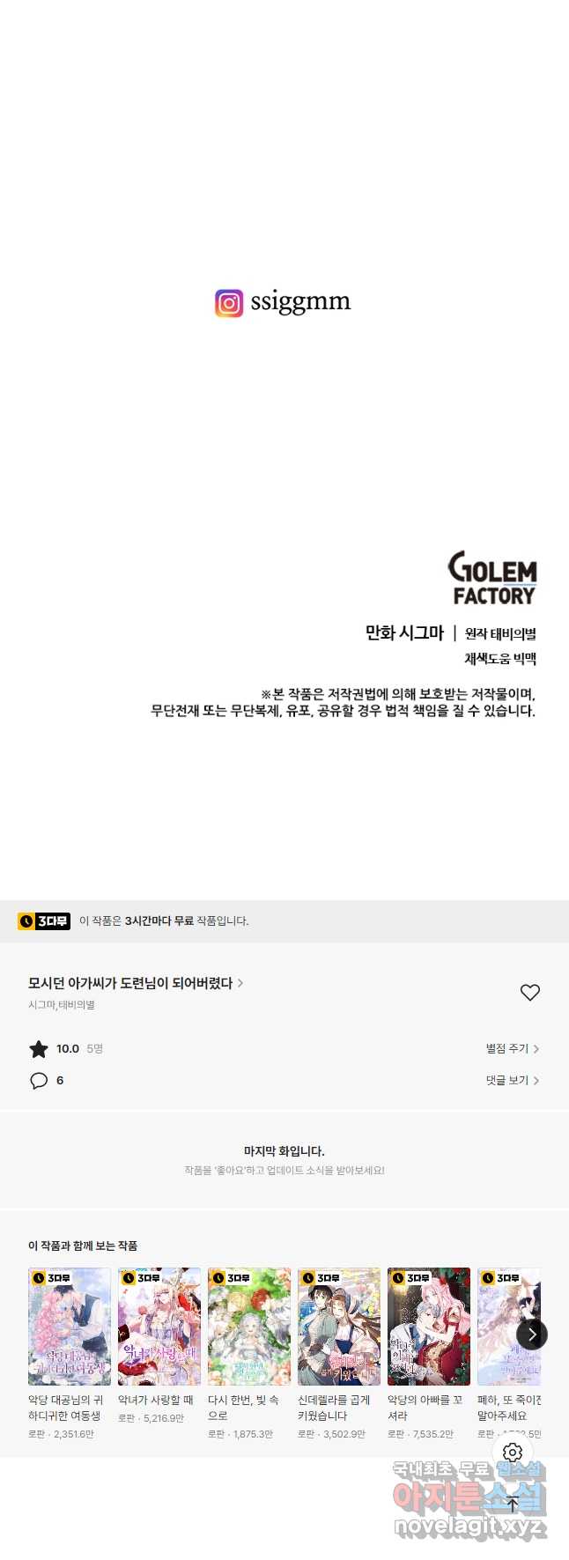
Task: Click the star rating icon
Action: [39, 1048]
